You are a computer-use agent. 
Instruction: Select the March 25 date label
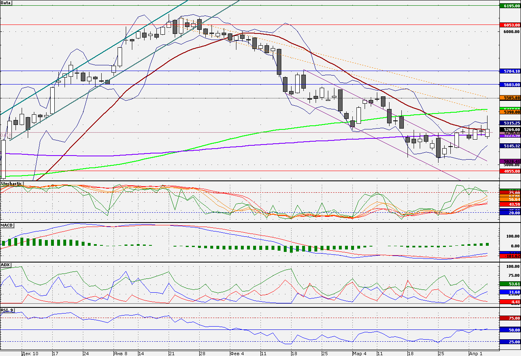click(441, 353)
